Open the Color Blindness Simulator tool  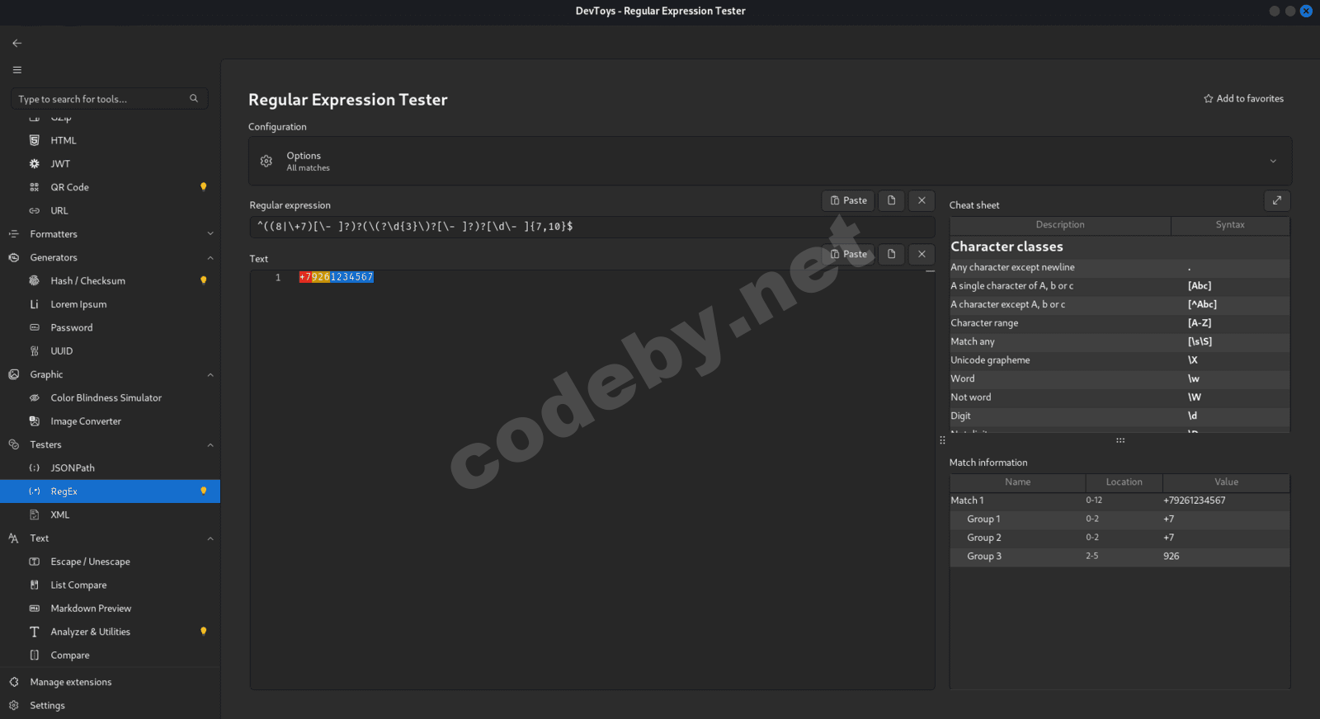click(x=106, y=398)
